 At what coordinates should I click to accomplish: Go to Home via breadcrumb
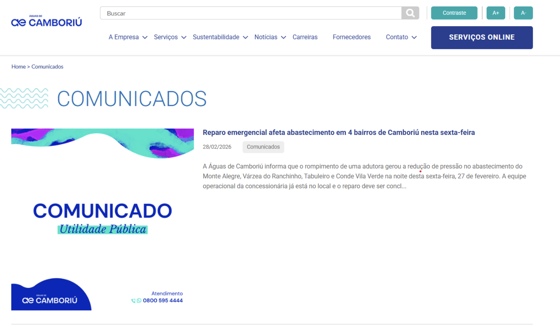click(18, 67)
